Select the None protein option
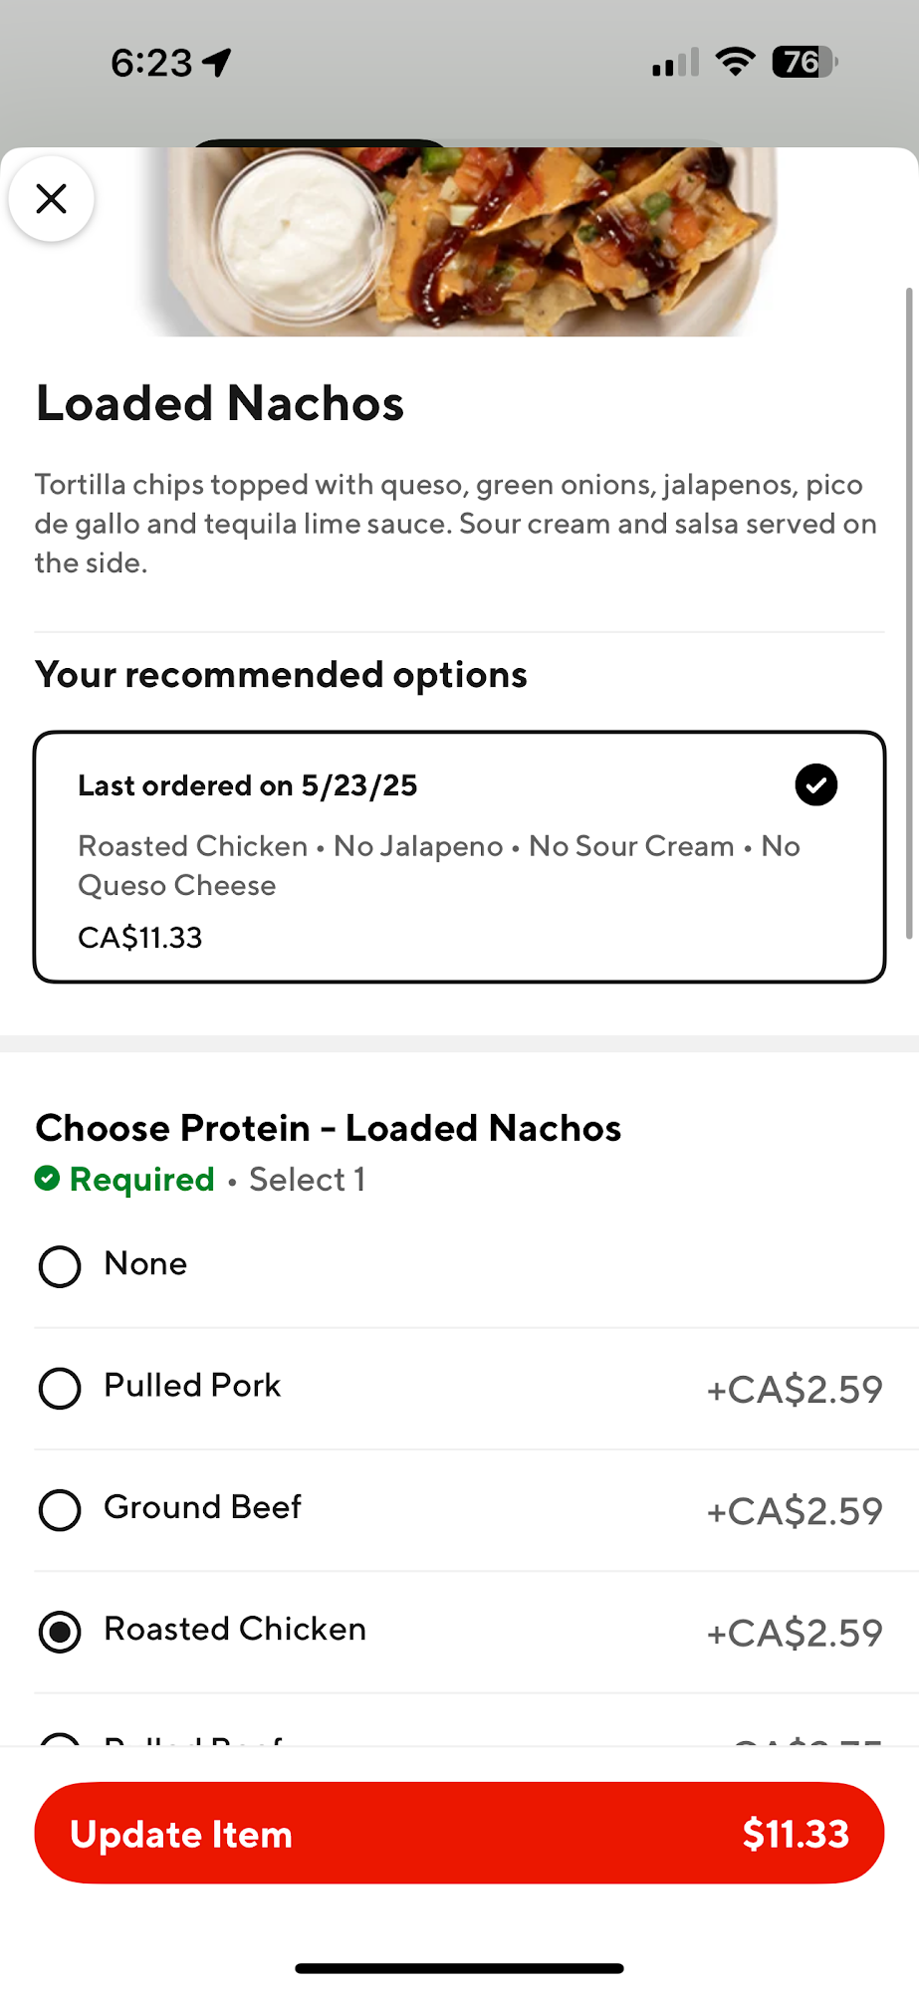This screenshot has height=1991, width=919. 476,1265
